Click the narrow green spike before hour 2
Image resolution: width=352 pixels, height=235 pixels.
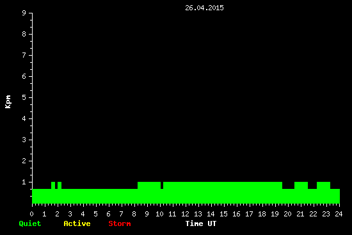53,185
